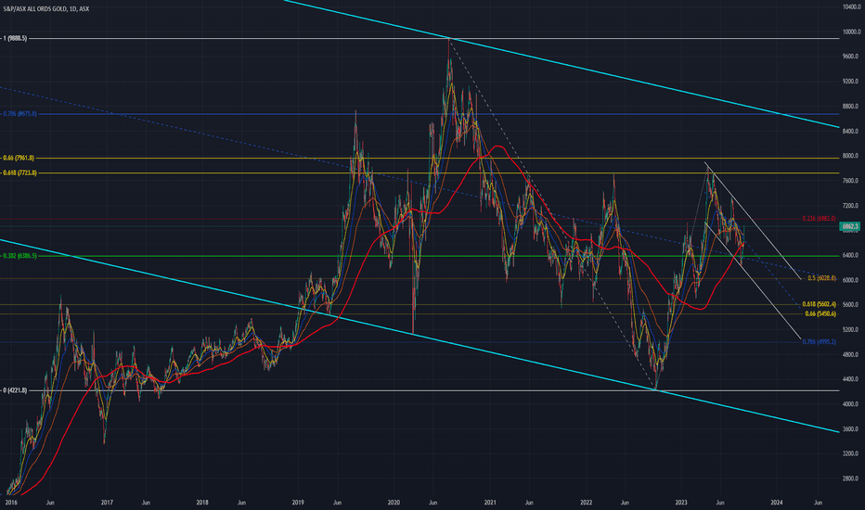Click the red 0.236 (6983.0) retracement label
Screen dimensions: 865x510
tap(819, 219)
